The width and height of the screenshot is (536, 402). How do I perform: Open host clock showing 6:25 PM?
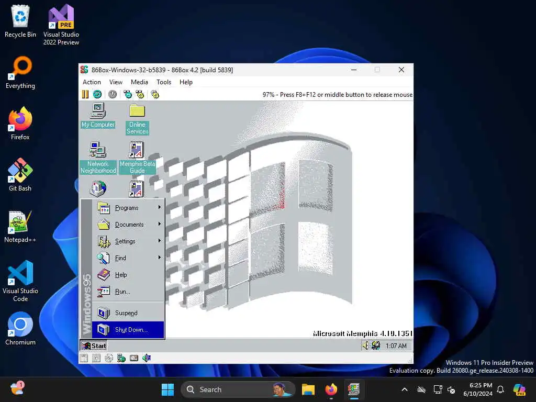tap(478, 389)
